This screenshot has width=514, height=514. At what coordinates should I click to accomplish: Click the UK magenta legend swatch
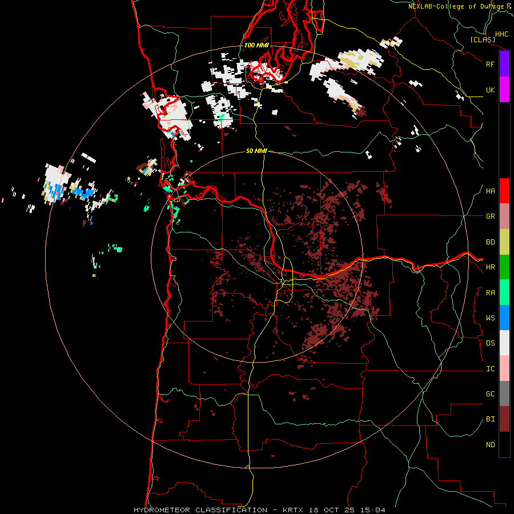(504, 90)
